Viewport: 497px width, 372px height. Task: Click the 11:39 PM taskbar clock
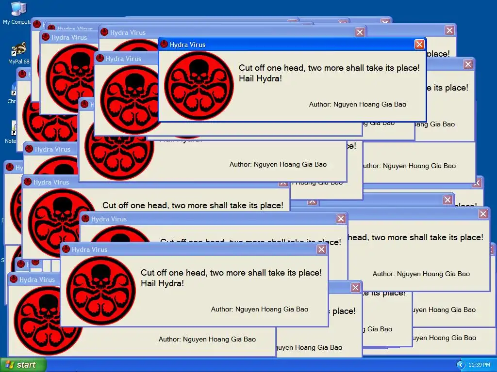point(479,365)
